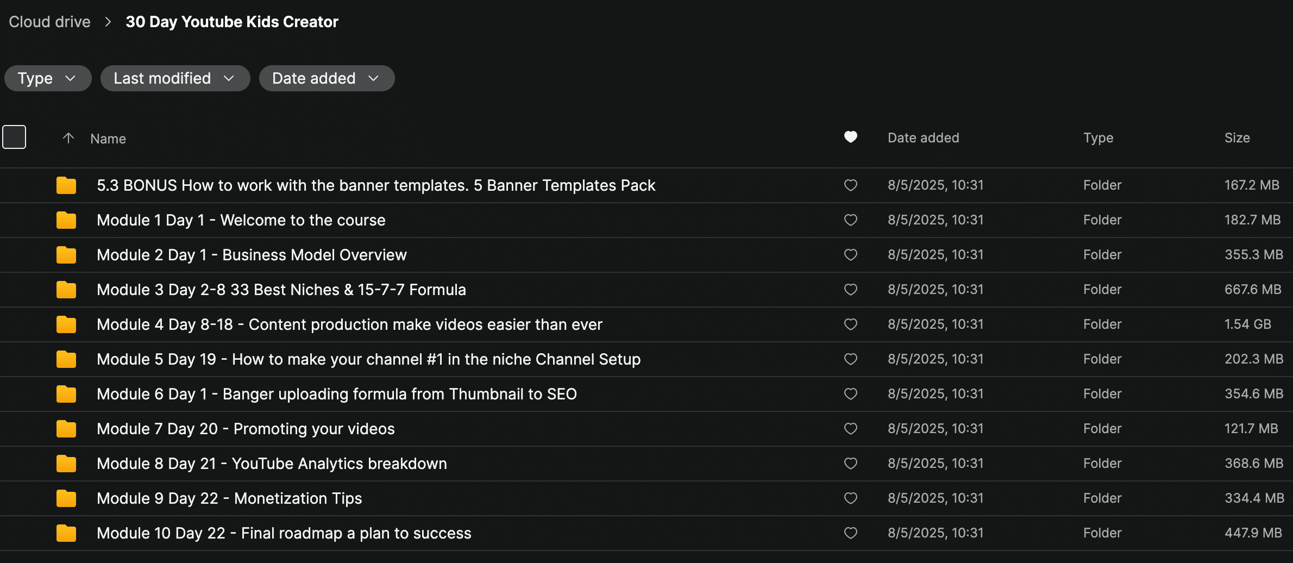Click the Module 1 Welcome folder icon
This screenshot has width=1293, height=563.
click(x=66, y=220)
